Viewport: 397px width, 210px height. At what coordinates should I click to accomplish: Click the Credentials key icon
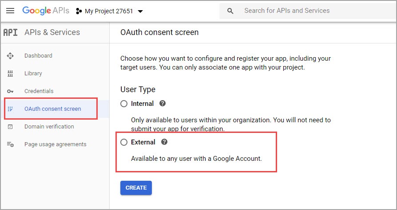(x=10, y=91)
